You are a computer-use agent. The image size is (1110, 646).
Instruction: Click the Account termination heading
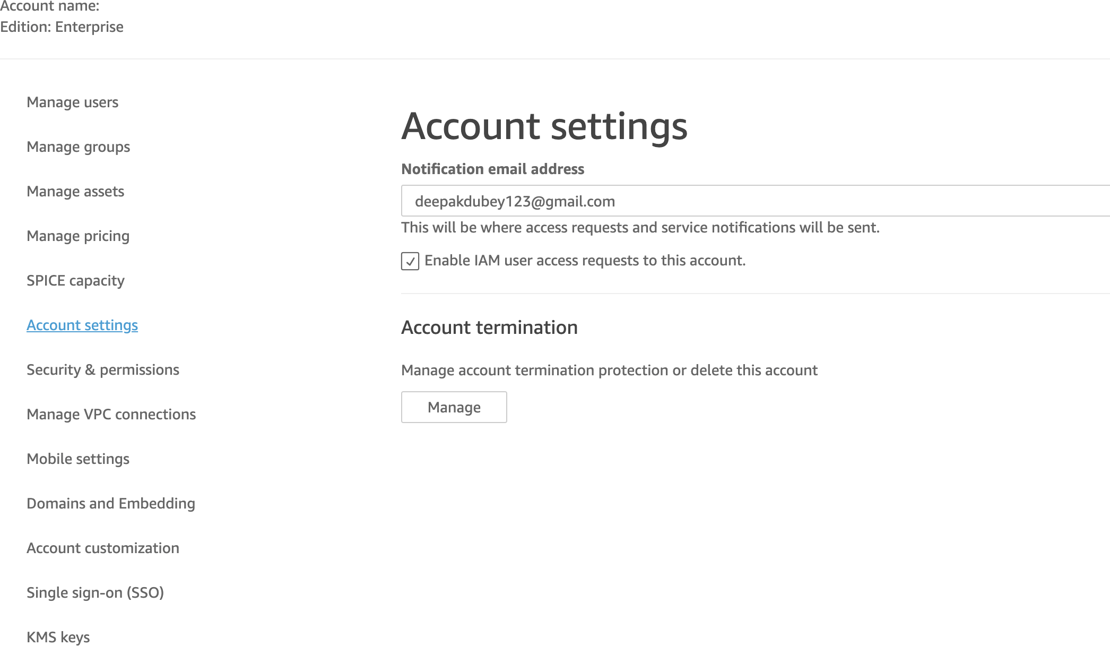click(x=489, y=328)
